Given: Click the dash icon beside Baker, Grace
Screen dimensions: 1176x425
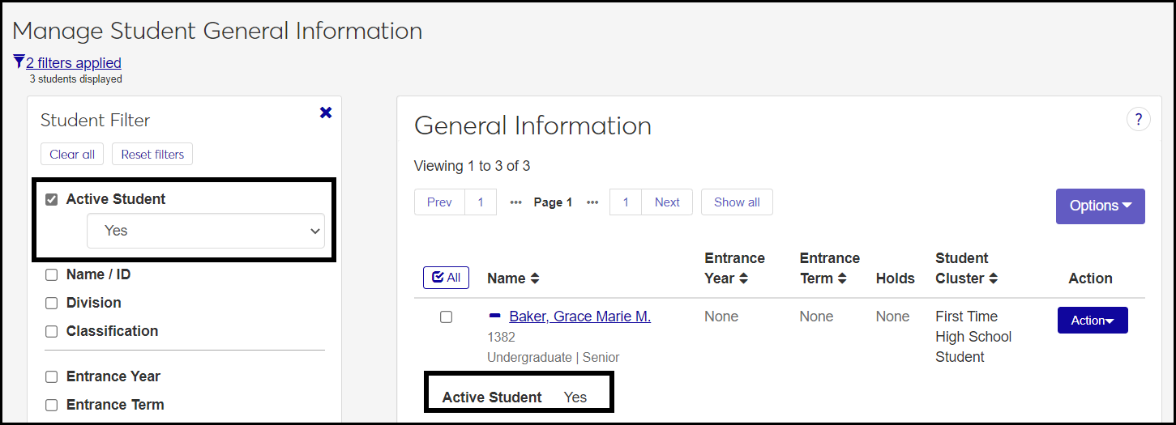Looking at the screenshot, I should click(495, 317).
